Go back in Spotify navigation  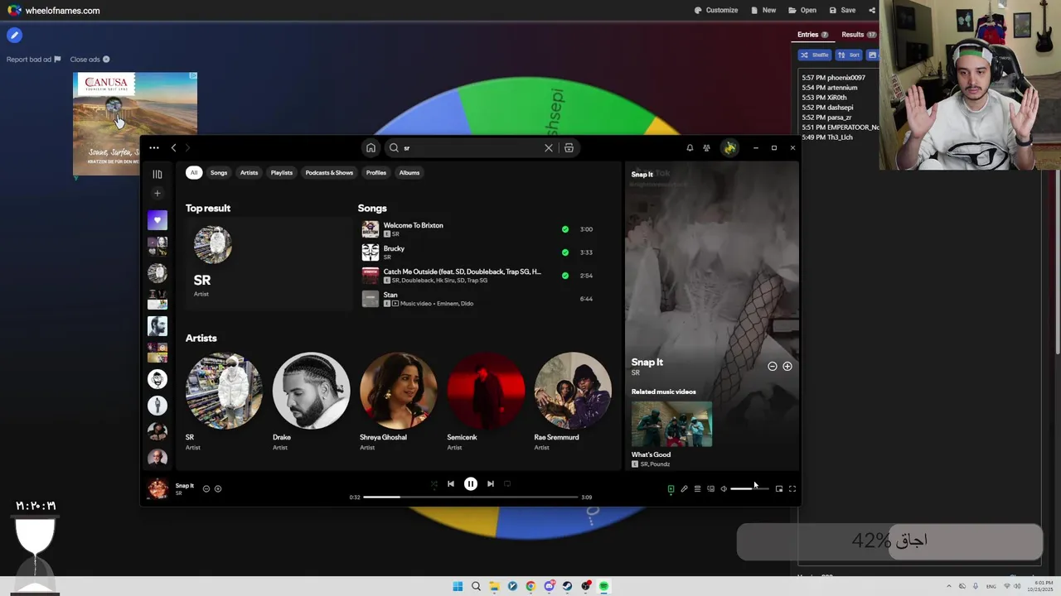pyautogui.click(x=173, y=148)
